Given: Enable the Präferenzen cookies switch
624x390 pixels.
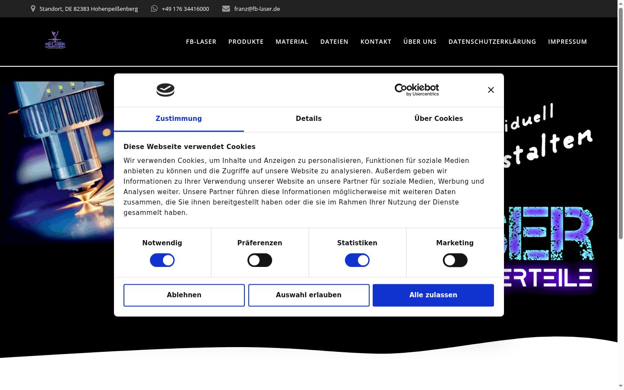Looking at the screenshot, I should click(260, 260).
